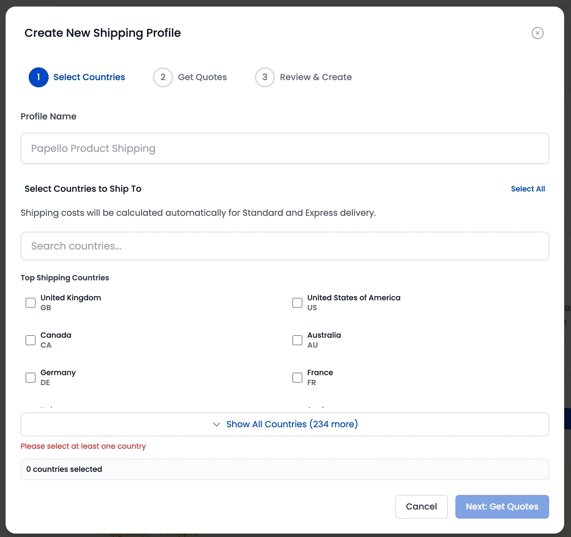Select Australia as a shipping country

[x=297, y=340]
